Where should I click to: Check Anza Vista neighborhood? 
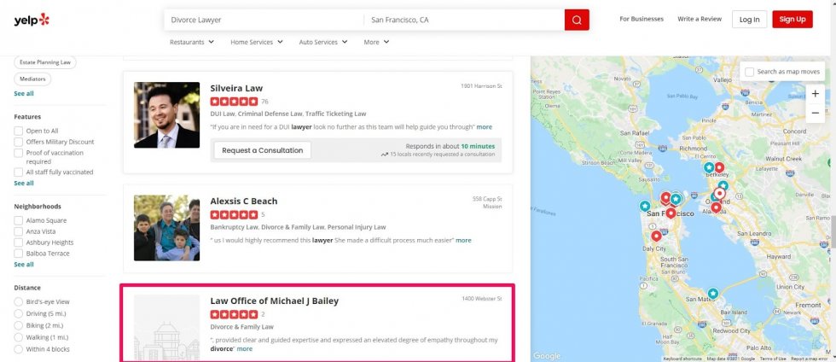click(x=19, y=231)
